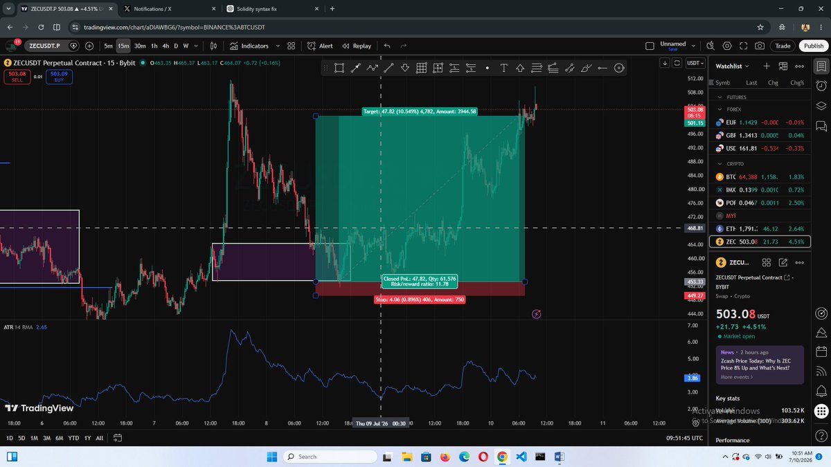The height and width of the screenshot is (467, 831).
Task: Select the 15m timeframe
Action: tap(123, 46)
